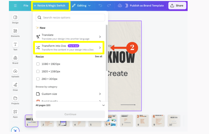Click See all resize link
The width and height of the screenshot is (209, 134).
tap(99, 56)
